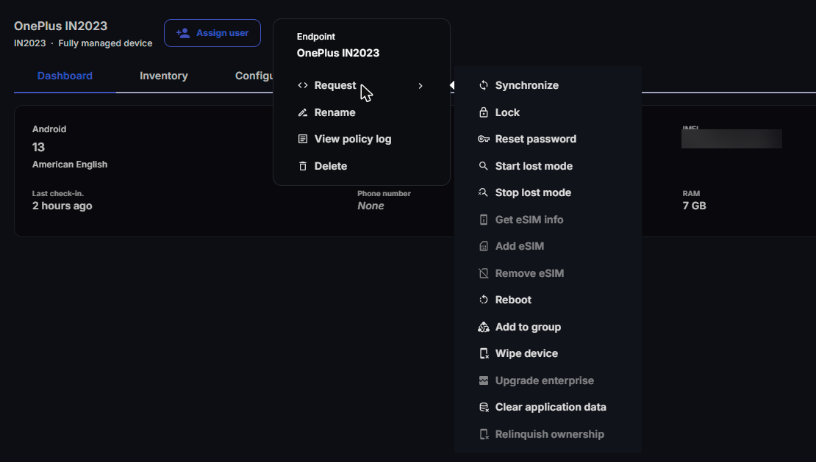Click the Assign user button
This screenshot has width=816, height=462.
(x=212, y=33)
